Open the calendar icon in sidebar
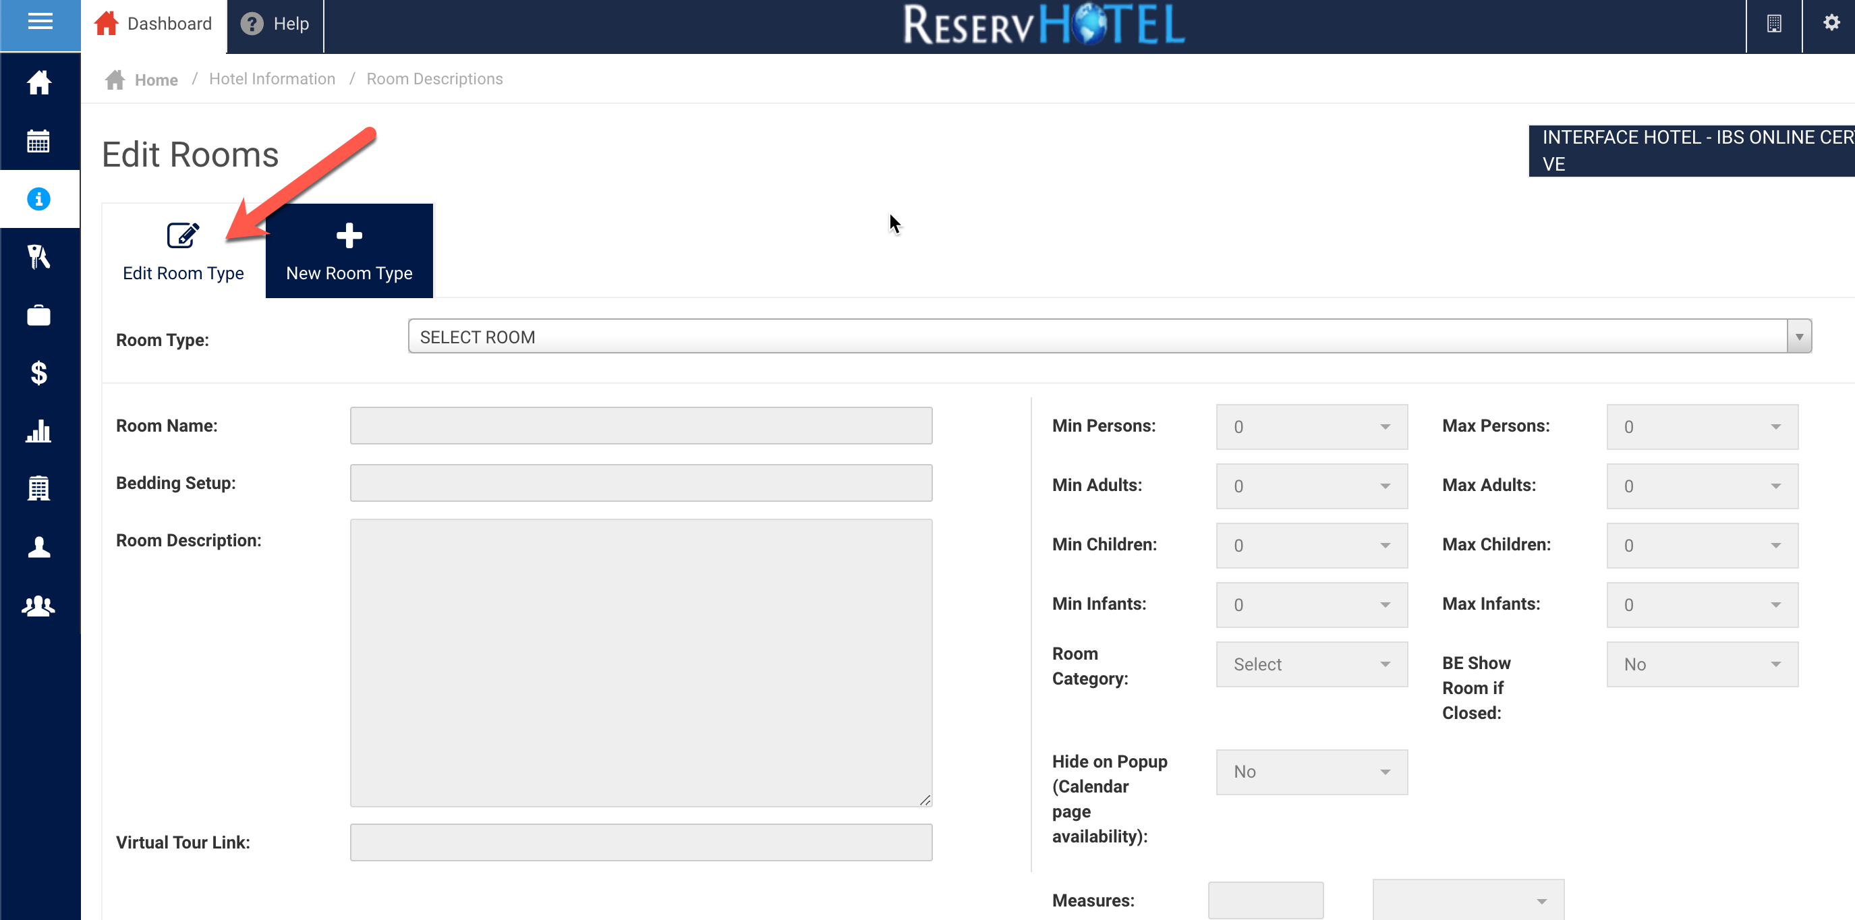The width and height of the screenshot is (1855, 920). click(39, 141)
